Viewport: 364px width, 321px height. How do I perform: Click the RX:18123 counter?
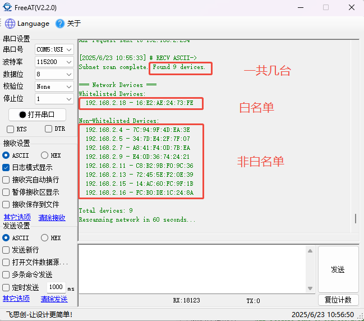click(186, 301)
